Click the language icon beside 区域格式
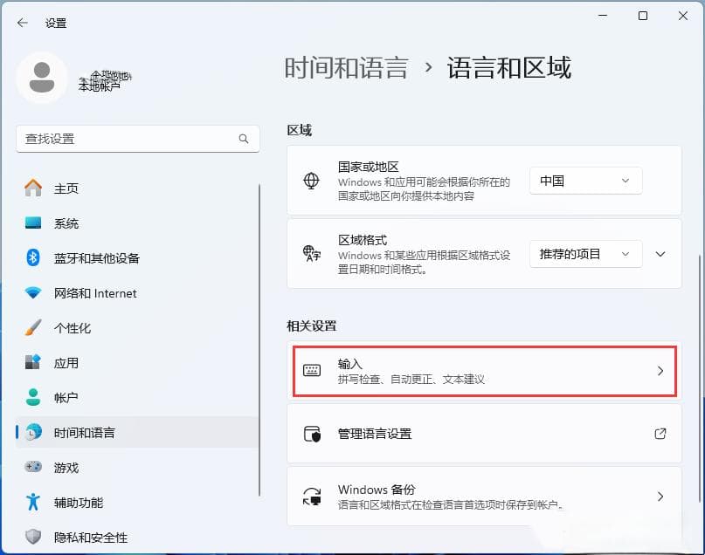Viewport: 705px width, 555px height. pos(311,254)
